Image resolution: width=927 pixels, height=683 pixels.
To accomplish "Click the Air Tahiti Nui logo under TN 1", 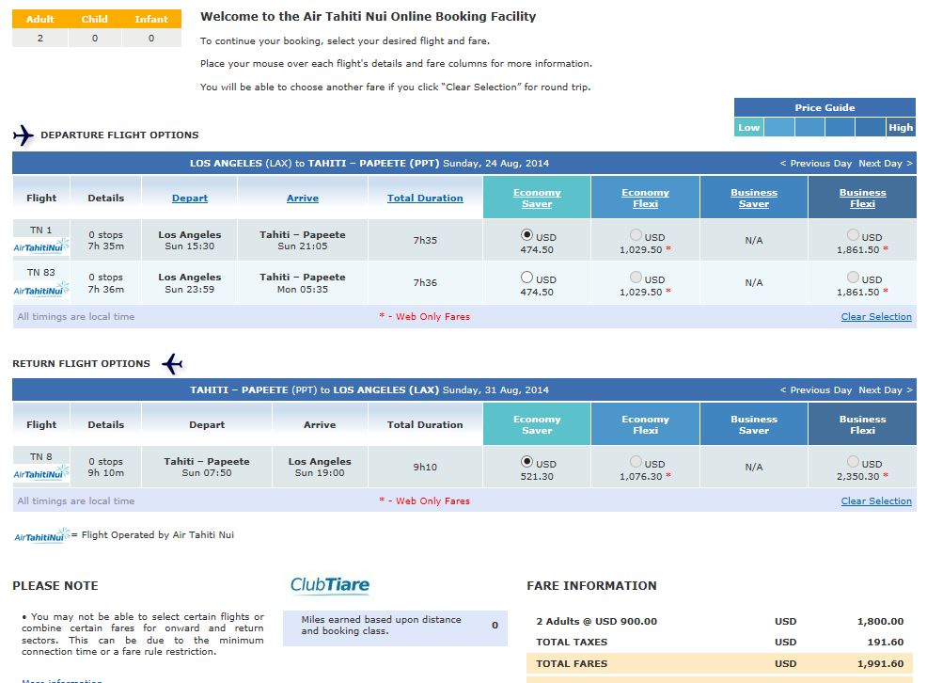I will [41, 246].
